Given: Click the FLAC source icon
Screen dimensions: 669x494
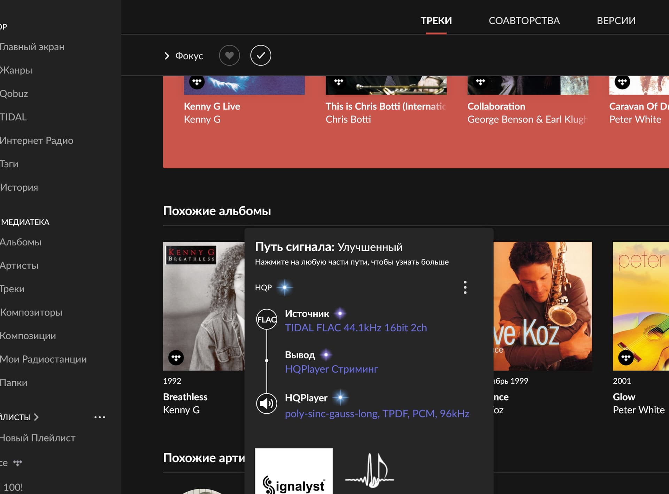Looking at the screenshot, I should pos(267,319).
